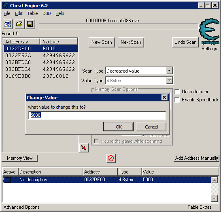The image size is (221, 212).
Task: Click the Cheat Engine logo
Action: tap(209, 31)
